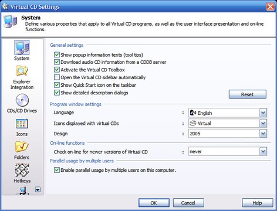Open the Folders settings icon
277x211 pixels.
(22, 147)
